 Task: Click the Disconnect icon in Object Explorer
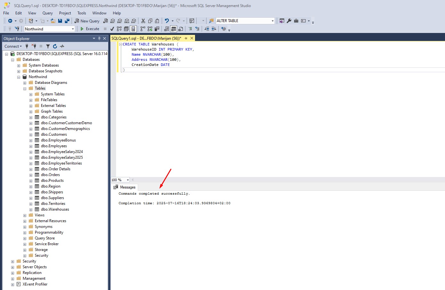[x=34, y=46]
